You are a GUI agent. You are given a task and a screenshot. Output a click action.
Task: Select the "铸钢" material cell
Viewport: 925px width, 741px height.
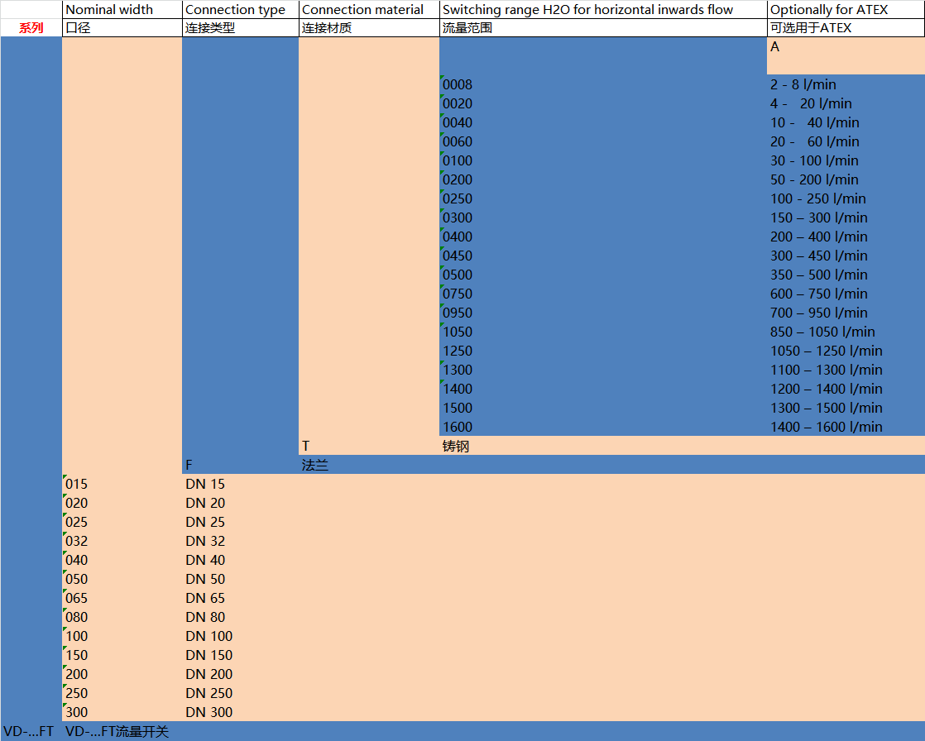pos(602,447)
